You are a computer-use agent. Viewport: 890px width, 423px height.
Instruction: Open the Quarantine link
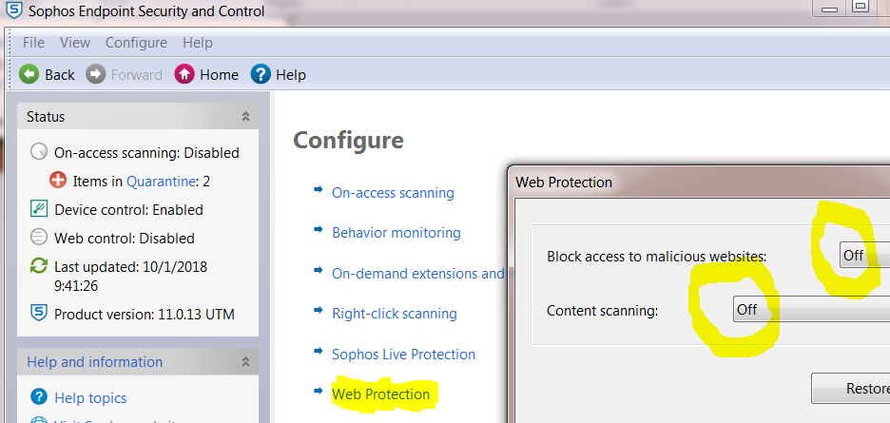point(160,182)
